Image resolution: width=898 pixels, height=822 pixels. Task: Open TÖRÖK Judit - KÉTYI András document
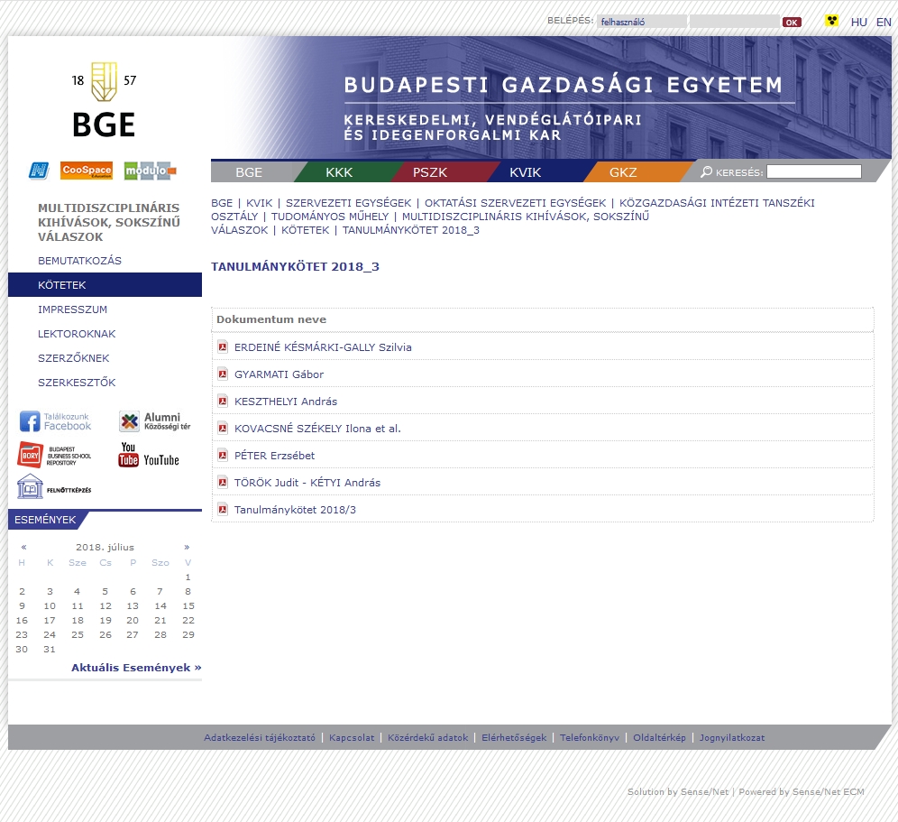(307, 483)
